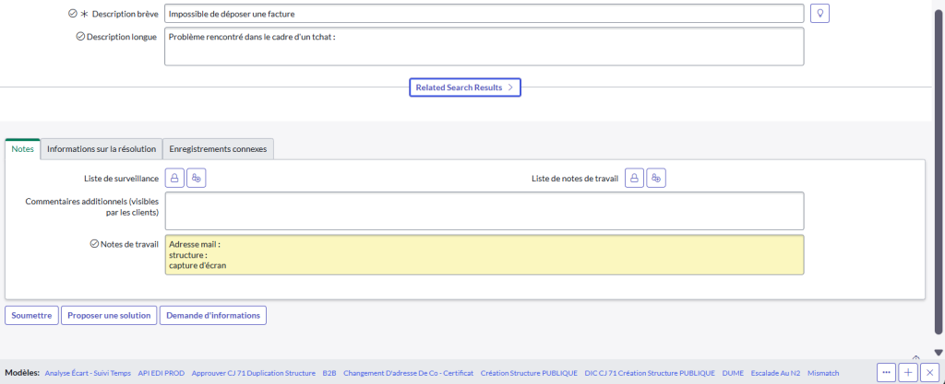Viewport: 945px width, 384px height.
Task: Click Demande d'informations button
Action: (213, 315)
